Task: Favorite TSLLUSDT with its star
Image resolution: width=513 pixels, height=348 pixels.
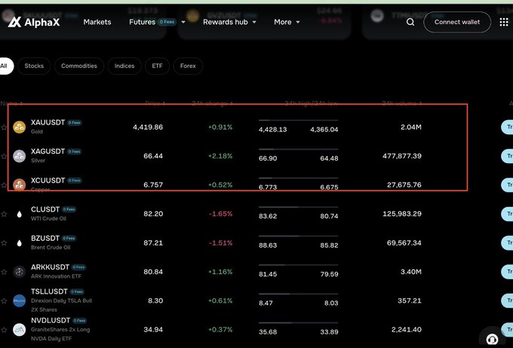Action: click(x=4, y=301)
